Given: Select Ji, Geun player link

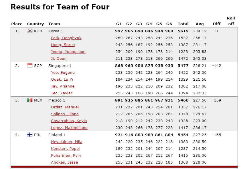Looking at the screenshot, I should tap(59, 59).
